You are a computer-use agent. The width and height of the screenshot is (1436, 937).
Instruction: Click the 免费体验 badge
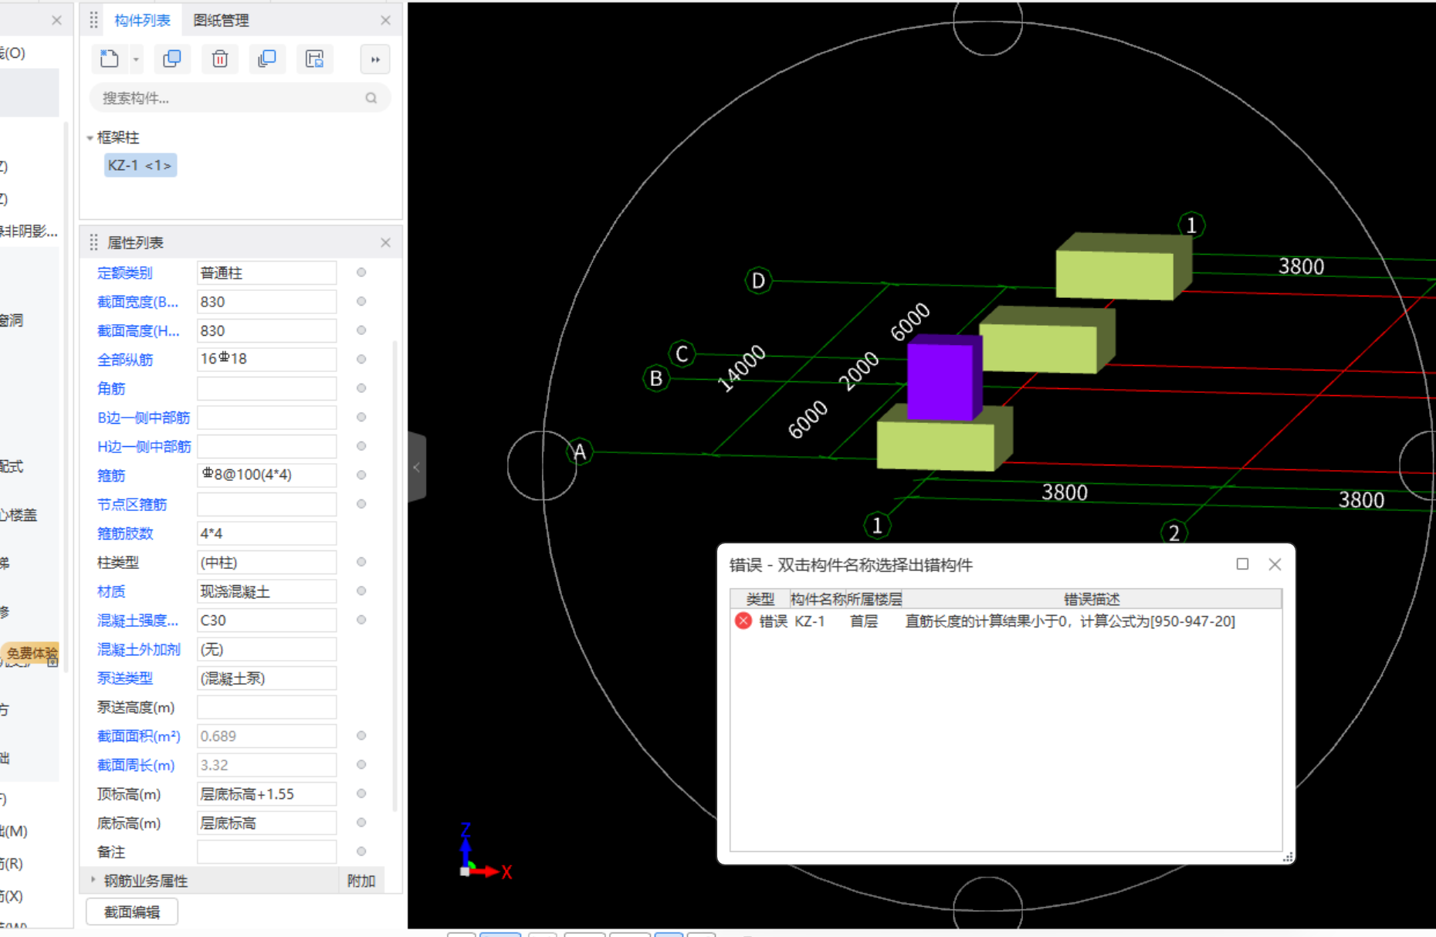[31, 653]
